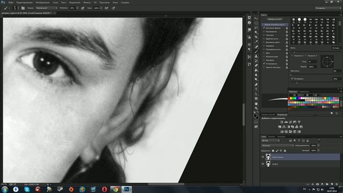The width and height of the screenshot is (343, 193).
Task: Hide the Слой 3 layer
Action: 263,164
